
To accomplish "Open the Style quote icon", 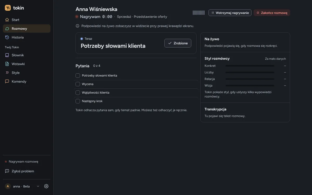I will pos(7,73).
